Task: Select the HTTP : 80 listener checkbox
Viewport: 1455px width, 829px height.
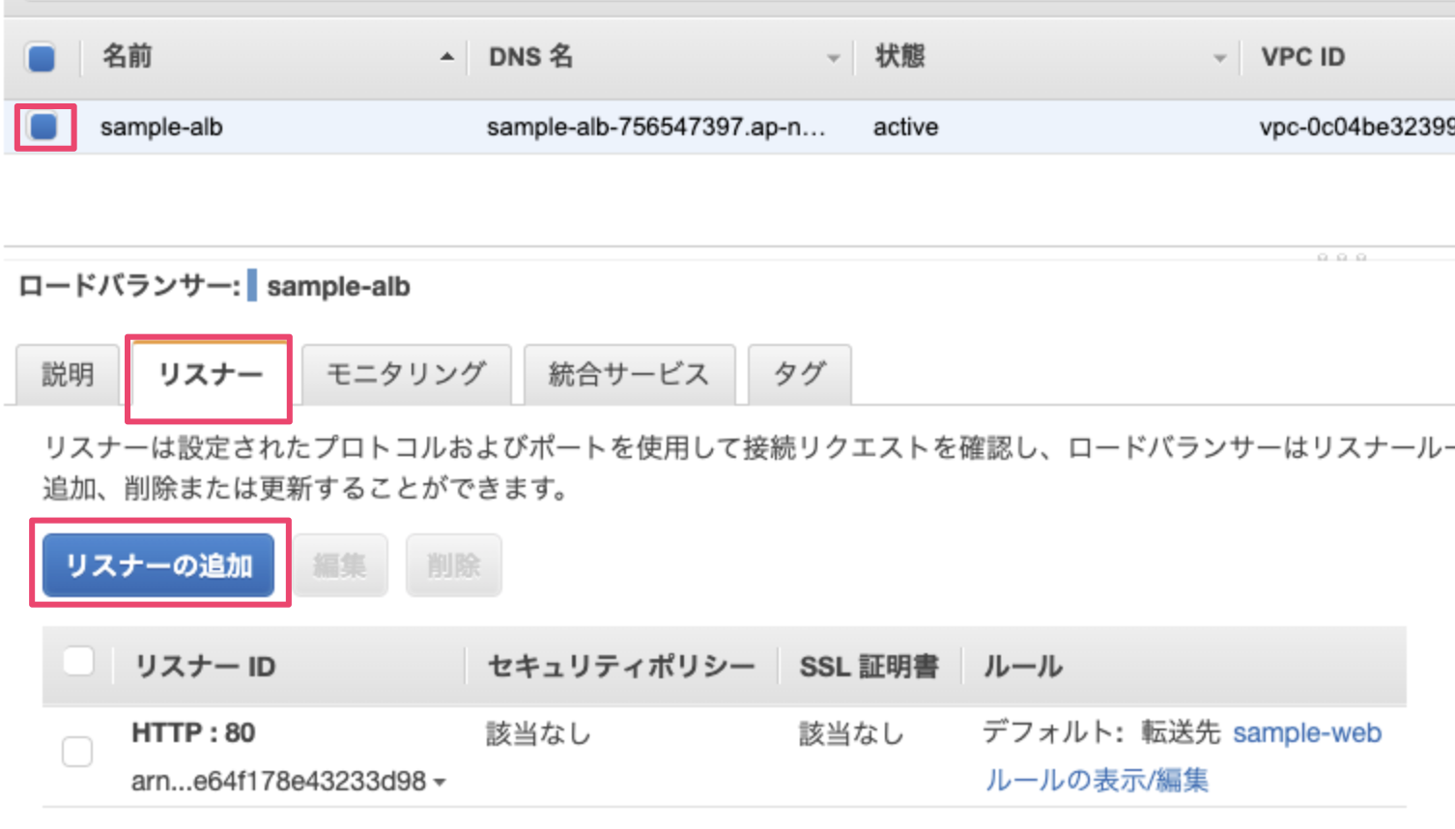Action: click(77, 752)
